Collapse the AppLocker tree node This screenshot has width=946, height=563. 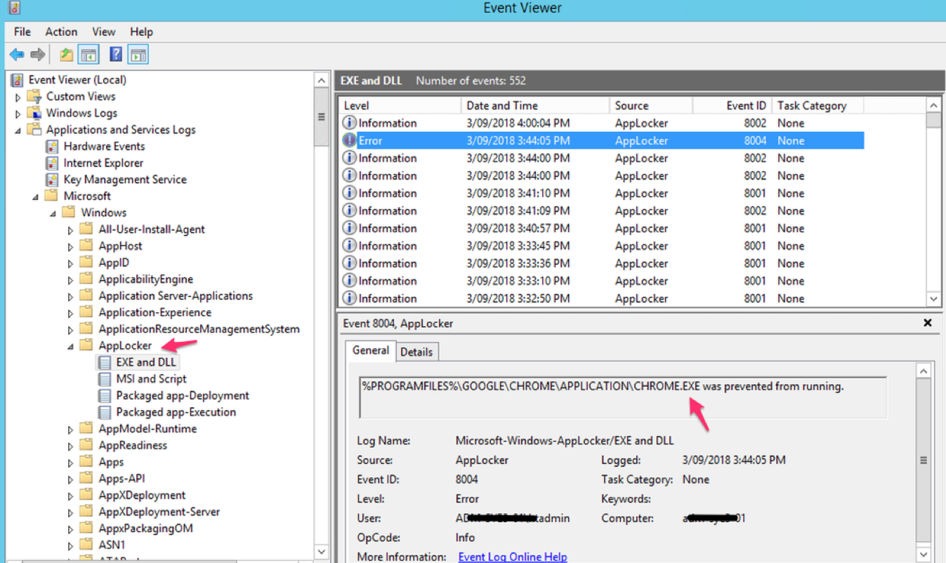[69, 345]
